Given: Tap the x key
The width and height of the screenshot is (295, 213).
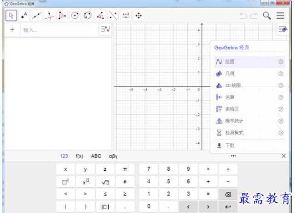Looking at the screenshot, I should pyautogui.click(x=65, y=169).
